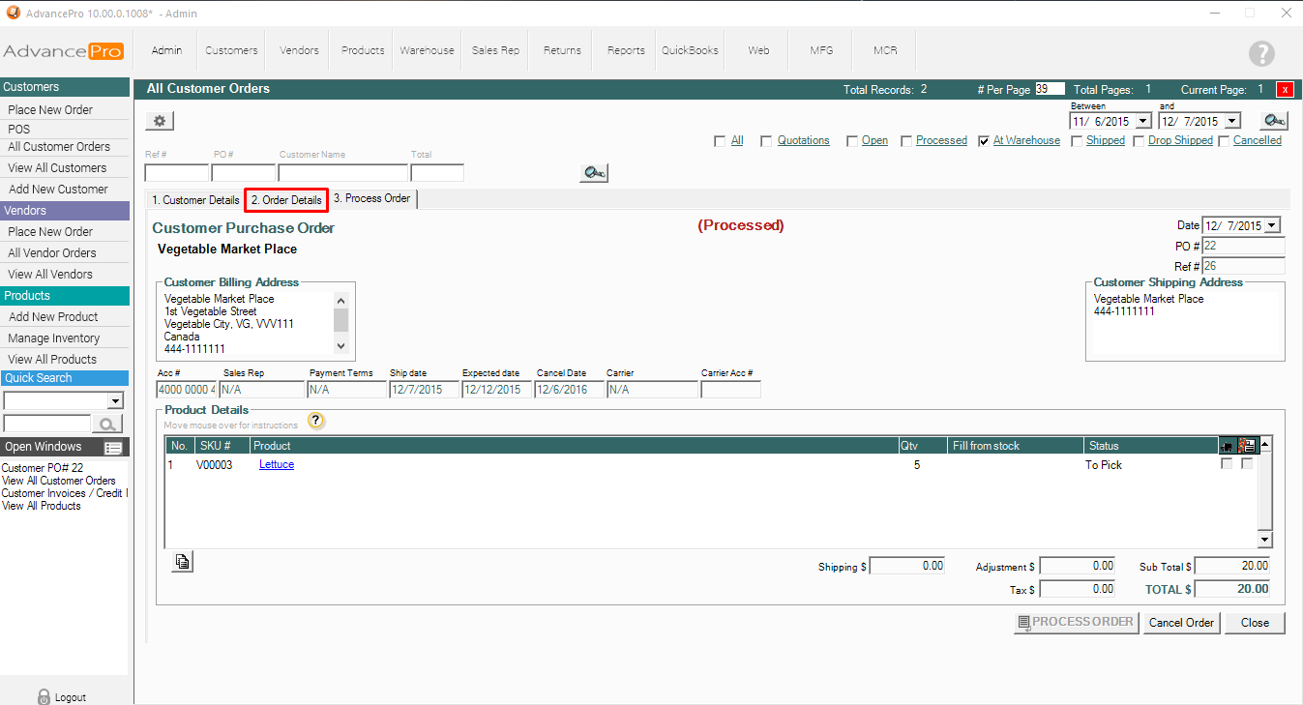Click the Cancel Order button
The width and height of the screenshot is (1303, 705).
click(1180, 623)
